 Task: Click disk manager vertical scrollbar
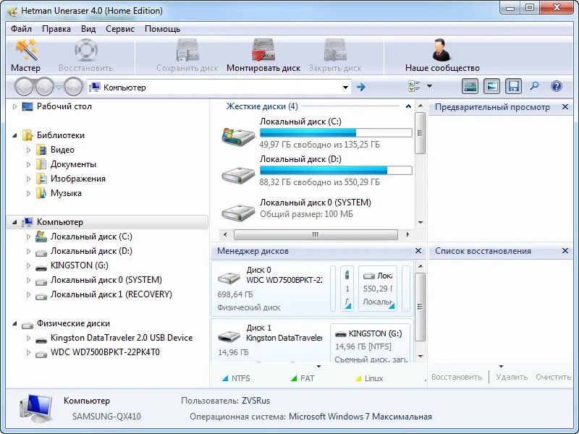point(420,307)
